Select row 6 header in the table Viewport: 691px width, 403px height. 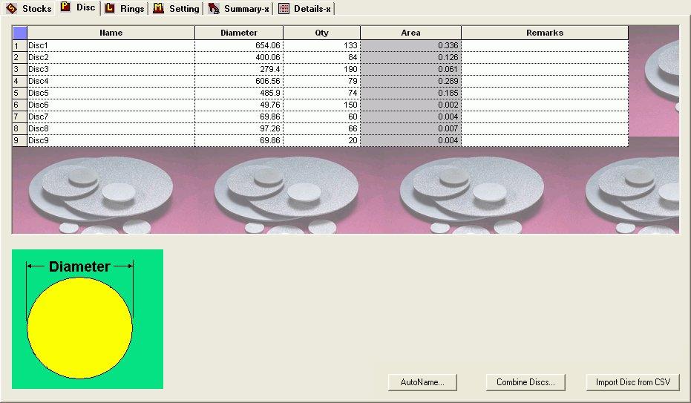[x=19, y=105]
